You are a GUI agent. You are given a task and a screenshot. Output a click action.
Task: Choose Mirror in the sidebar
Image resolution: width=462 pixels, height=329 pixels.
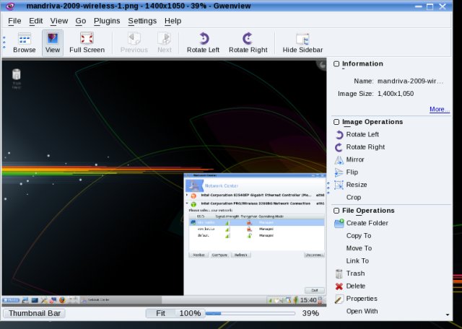[x=349, y=159]
